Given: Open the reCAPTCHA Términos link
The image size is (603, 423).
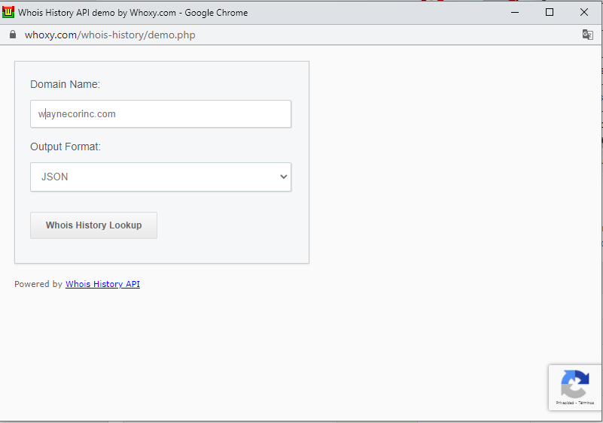Looking at the screenshot, I should pyautogui.click(x=586, y=403).
